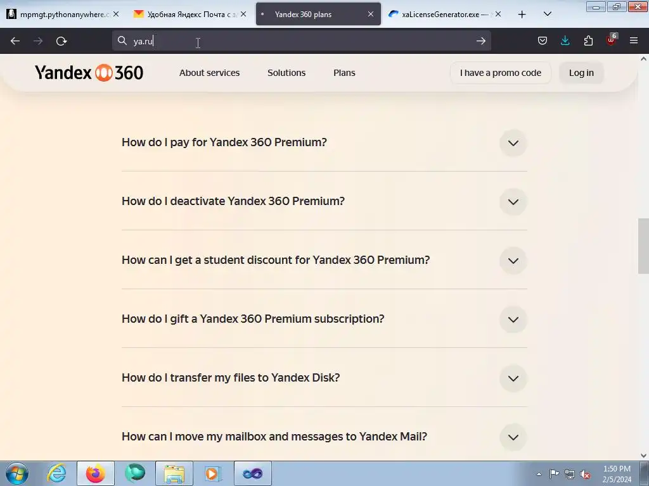Expand 'How do I pay for Yandex 360 Premium?' chevron
This screenshot has height=486, width=649.
pyautogui.click(x=513, y=143)
